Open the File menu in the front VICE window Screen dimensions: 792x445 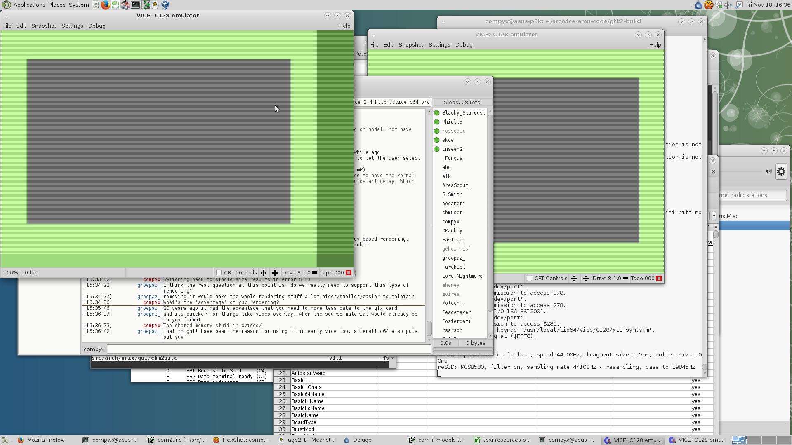pos(7,26)
